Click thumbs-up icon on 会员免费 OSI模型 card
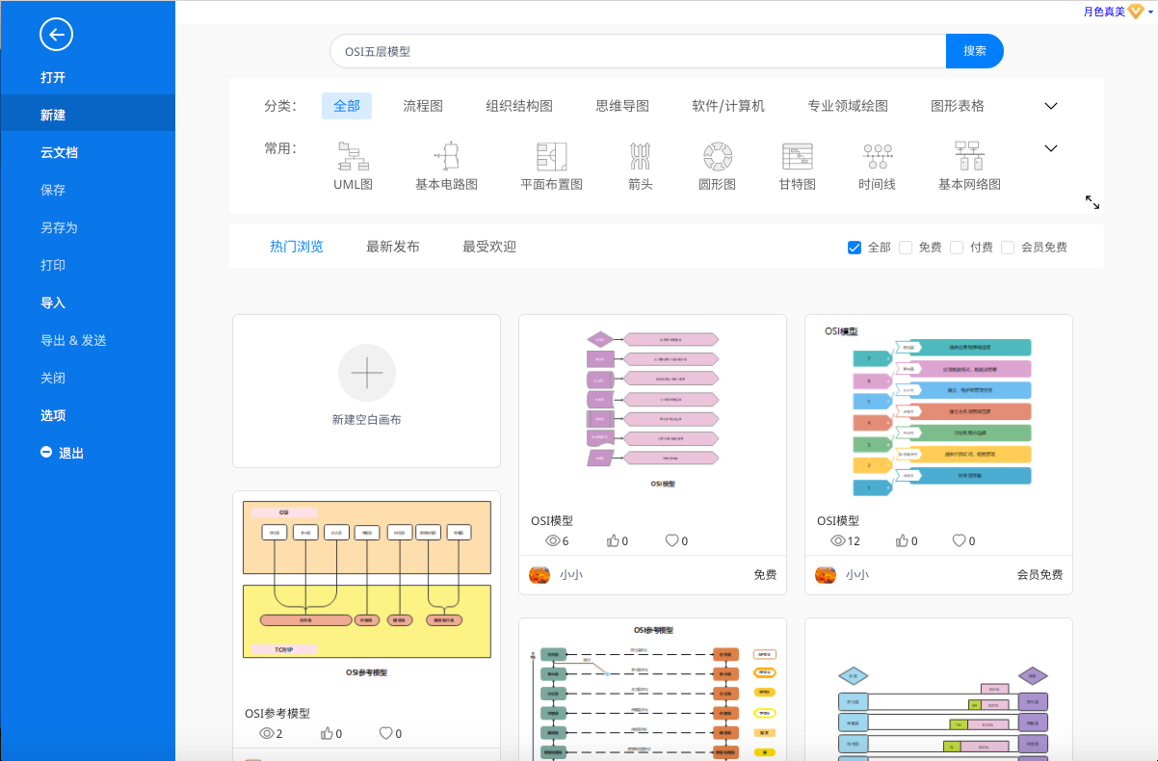 click(902, 540)
